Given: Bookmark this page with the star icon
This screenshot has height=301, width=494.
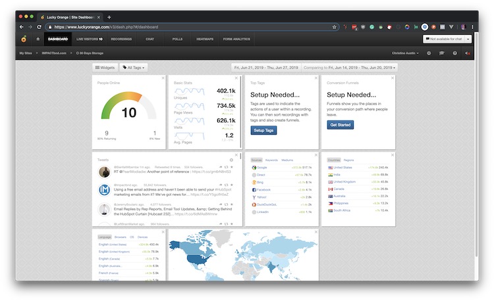Looking at the screenshot, I should 334,27.
